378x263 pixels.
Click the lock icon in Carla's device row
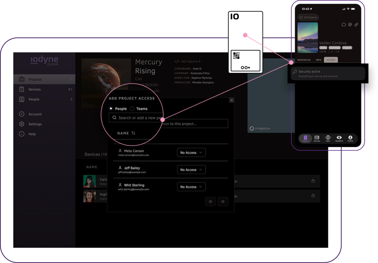coord(313,181)
